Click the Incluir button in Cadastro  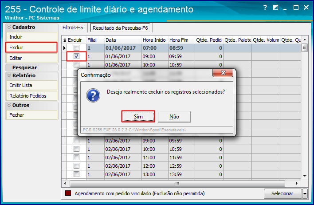[x=31, y=37]
